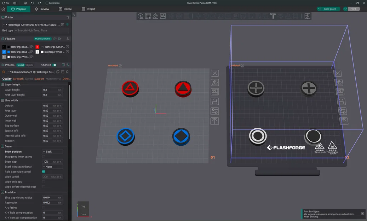Edit Flashforge Blue filament preset
367x221 pixels.
(32, 52)
